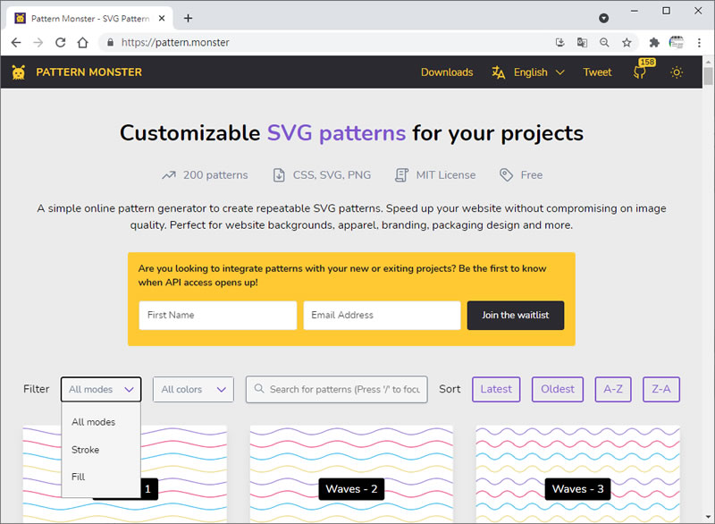Screen dimensions: 715x524
Task: Click the PATTERN MONSTER brand title
Action: pyautogui.click(x=88, y=72)
